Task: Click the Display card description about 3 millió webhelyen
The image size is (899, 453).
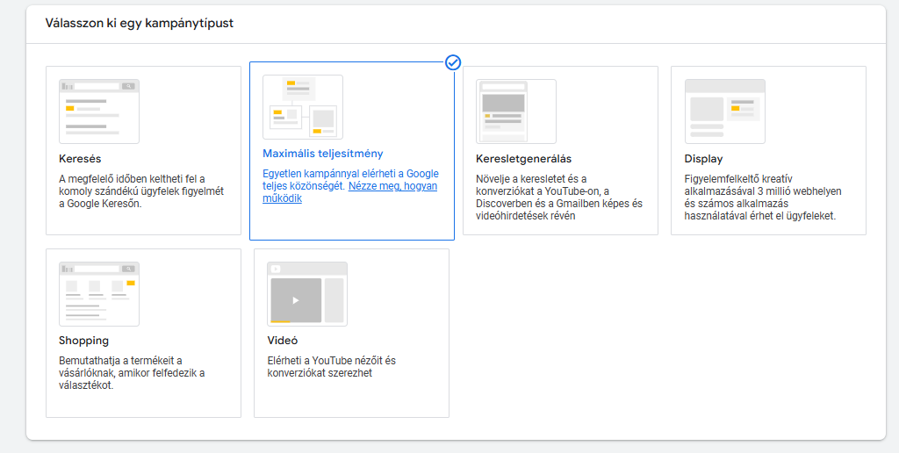Action: [x=762, y=198]
